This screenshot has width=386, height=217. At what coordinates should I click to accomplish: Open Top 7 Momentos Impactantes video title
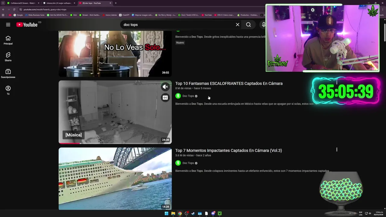pyautogui.click(x=229, y=150)
